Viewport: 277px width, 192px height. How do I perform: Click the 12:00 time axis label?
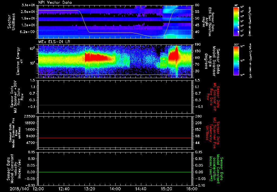[x=38, y=189]
